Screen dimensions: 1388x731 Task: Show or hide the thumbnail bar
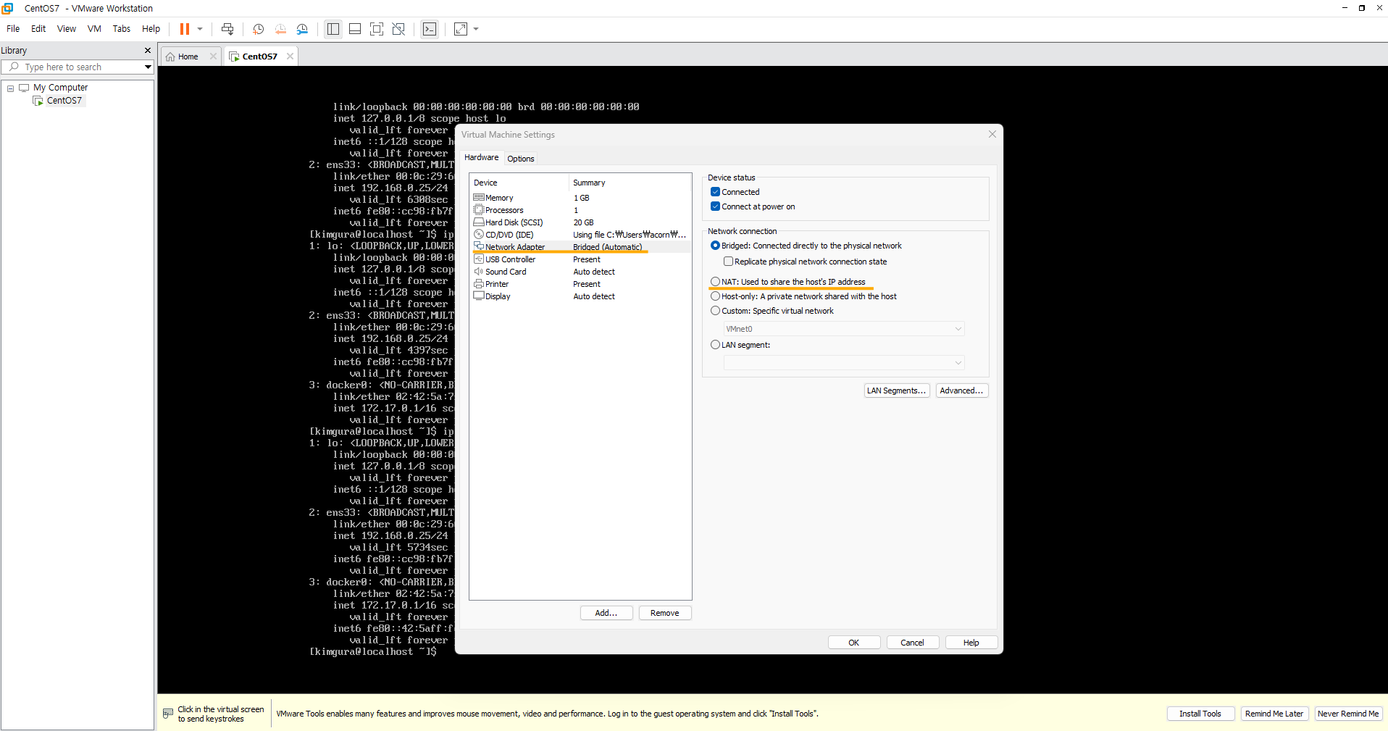(x=354, y=29)
